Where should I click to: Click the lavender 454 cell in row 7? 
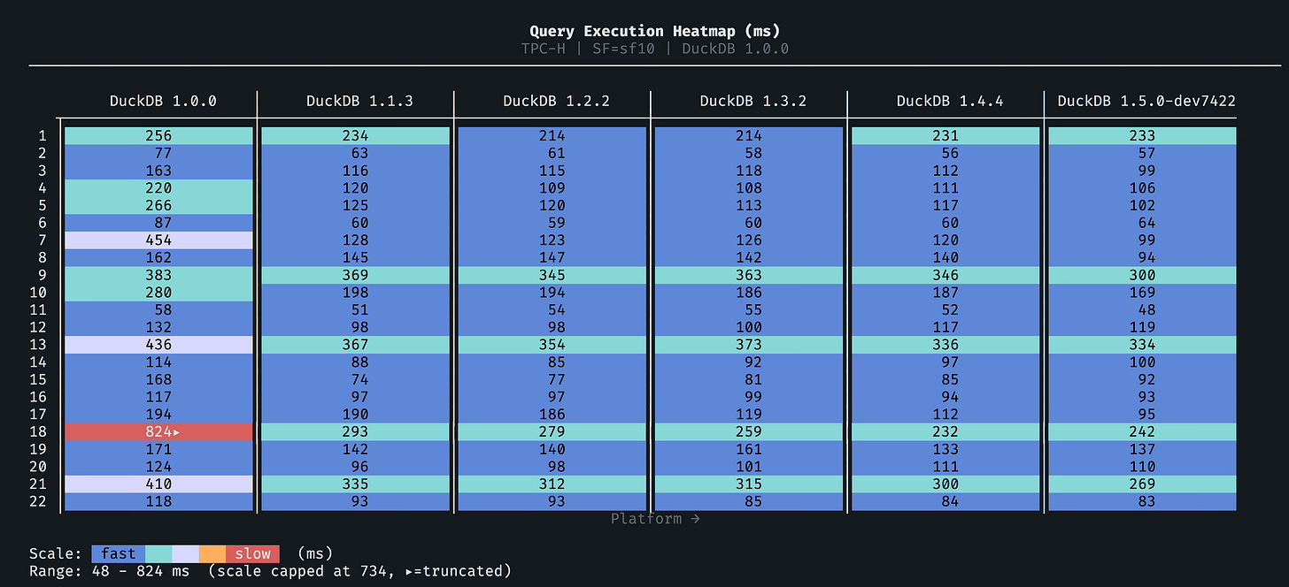click(x=159, y=240)
